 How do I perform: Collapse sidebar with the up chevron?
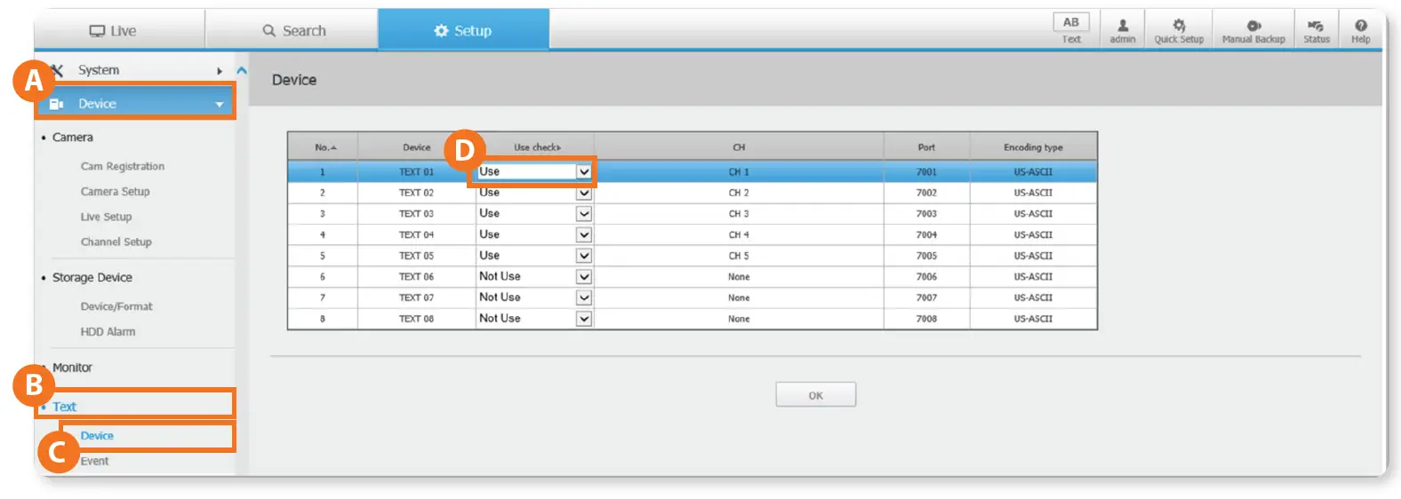[x=242, y=70]
